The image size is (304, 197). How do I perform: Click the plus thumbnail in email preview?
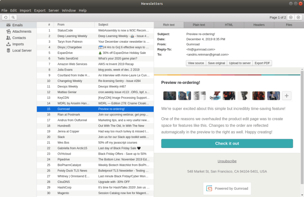coord(287,96)
